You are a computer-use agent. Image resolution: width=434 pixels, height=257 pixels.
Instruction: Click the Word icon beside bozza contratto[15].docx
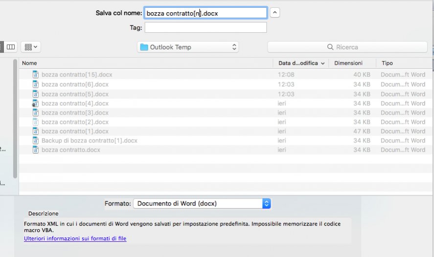click(35, 75)
